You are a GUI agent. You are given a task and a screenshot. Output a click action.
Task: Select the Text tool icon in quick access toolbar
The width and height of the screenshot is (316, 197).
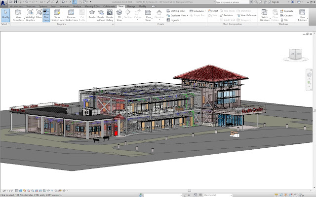point(57,2)
